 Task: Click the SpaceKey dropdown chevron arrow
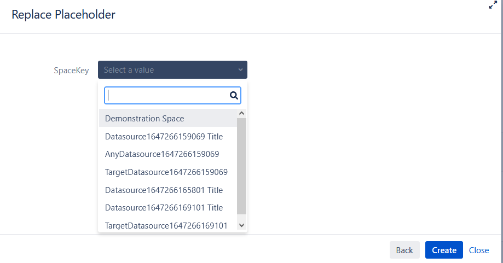pyautogui.click(x=240, y=70)
